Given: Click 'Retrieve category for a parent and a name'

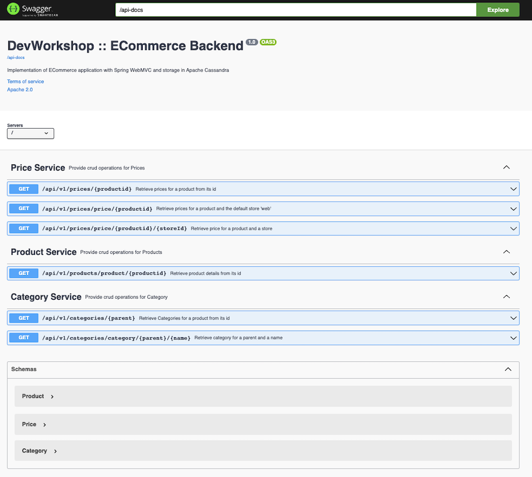Looking at the screenshot, I should [x=238, y=338].
